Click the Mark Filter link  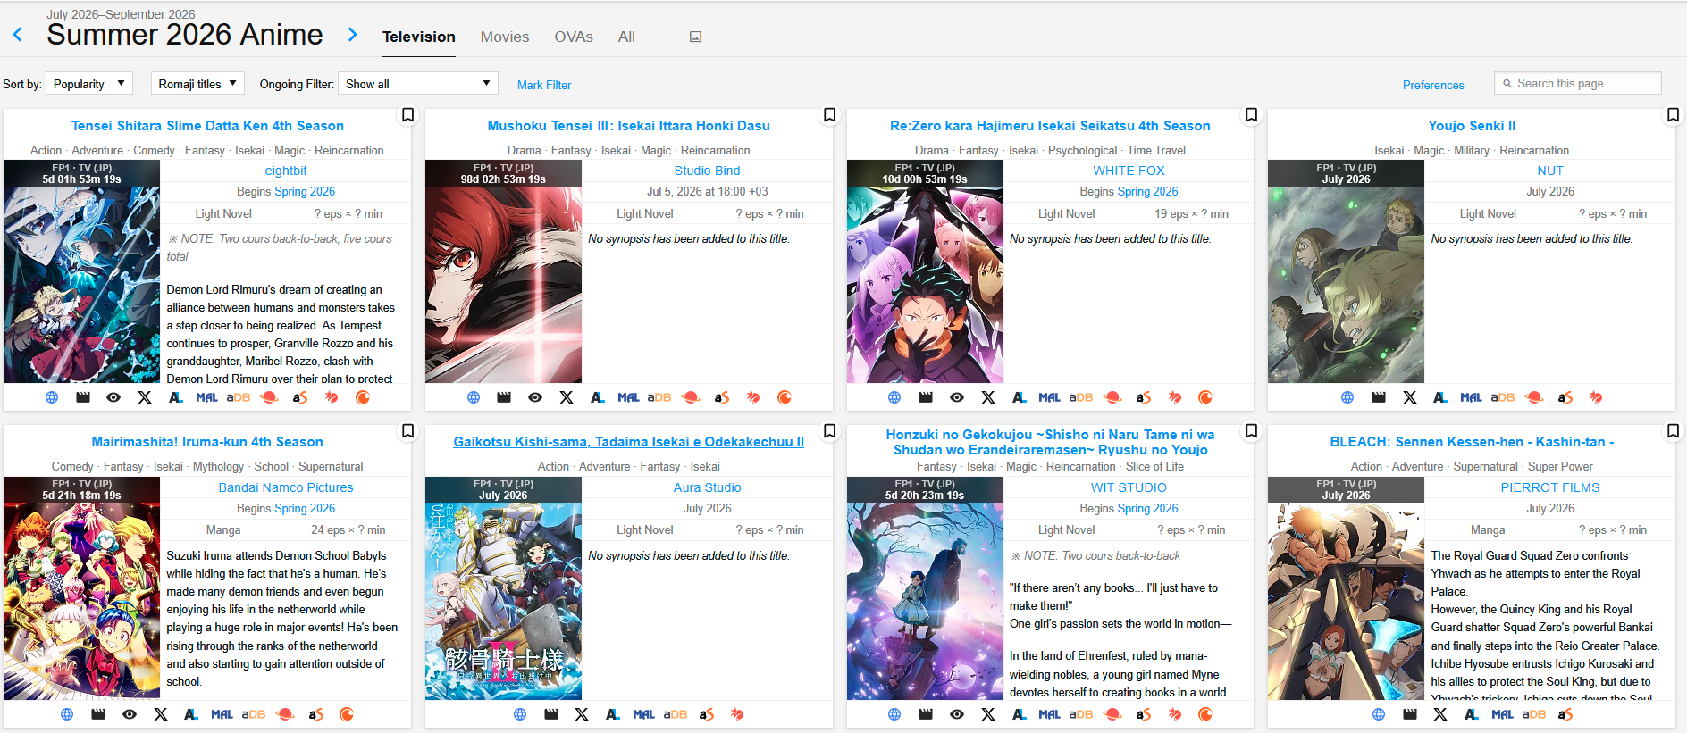pyautogui.click(x=544, y=85)
